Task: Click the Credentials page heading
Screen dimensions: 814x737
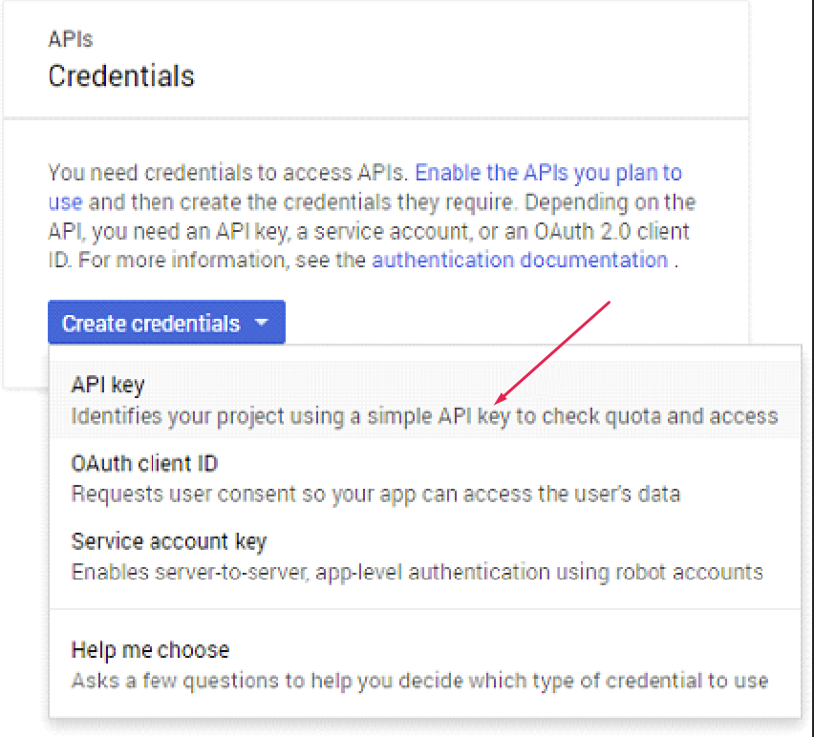Action: pyautogui.click(x=121, y=76)
